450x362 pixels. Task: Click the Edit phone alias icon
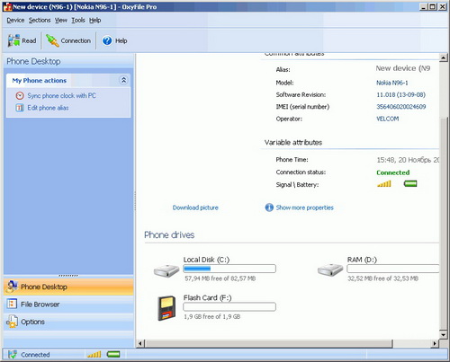[20, 108]
